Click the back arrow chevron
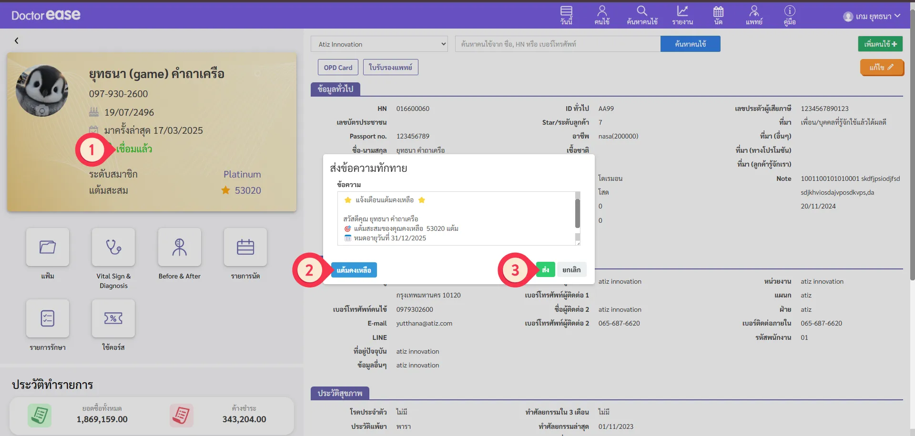Image resolution: width=915 pixels, height=436 pixels. click(x=17, y=41)
